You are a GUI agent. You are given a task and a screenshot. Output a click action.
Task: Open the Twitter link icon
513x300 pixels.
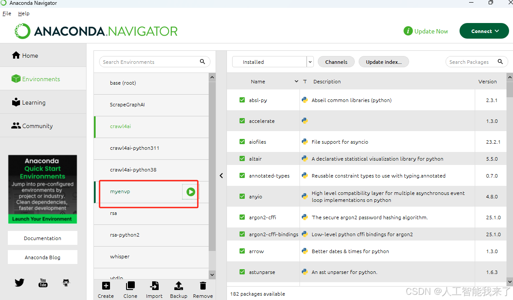click(19, 282)
